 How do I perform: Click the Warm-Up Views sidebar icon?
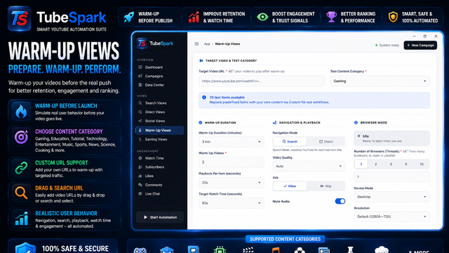[x=140, y=130]
